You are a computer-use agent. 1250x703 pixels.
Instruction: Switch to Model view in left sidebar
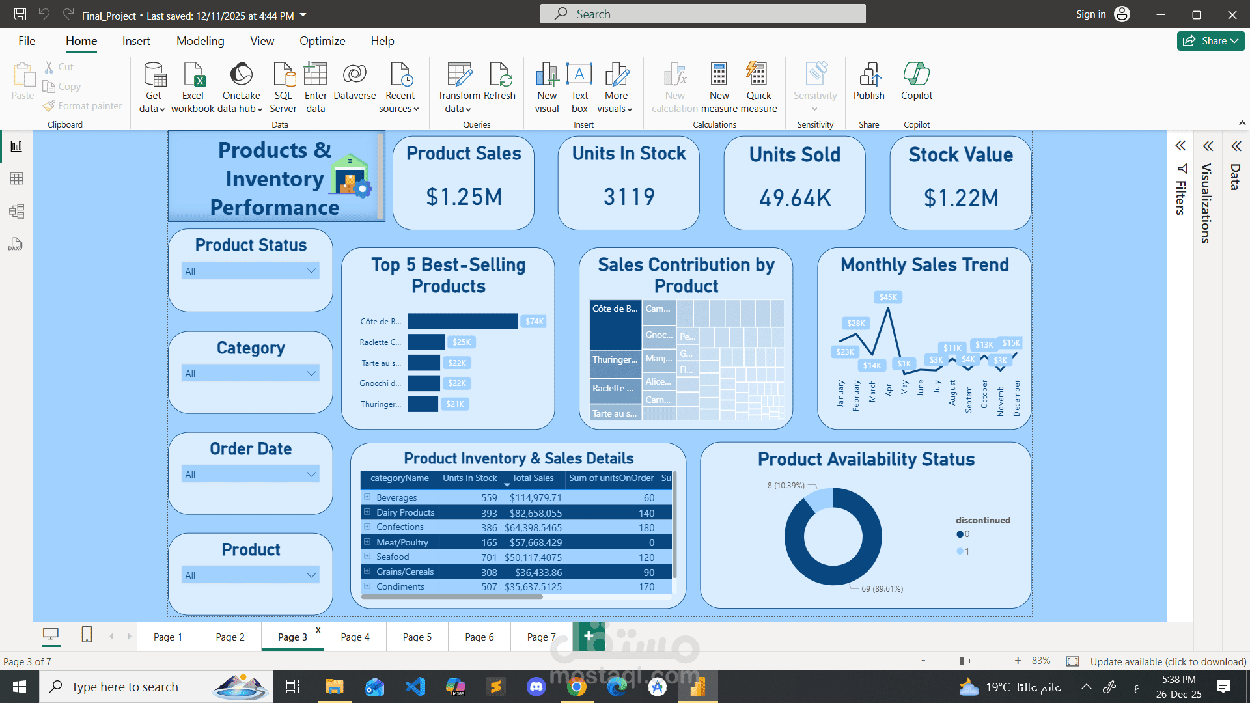click(16, 211)
